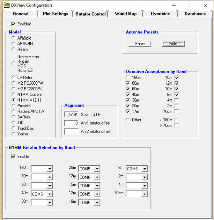Open the Plot Settings tab

(55, 14)
